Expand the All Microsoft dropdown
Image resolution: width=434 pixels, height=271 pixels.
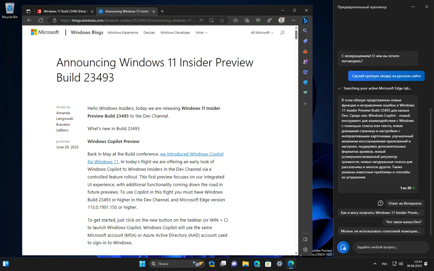click(262, 33)
